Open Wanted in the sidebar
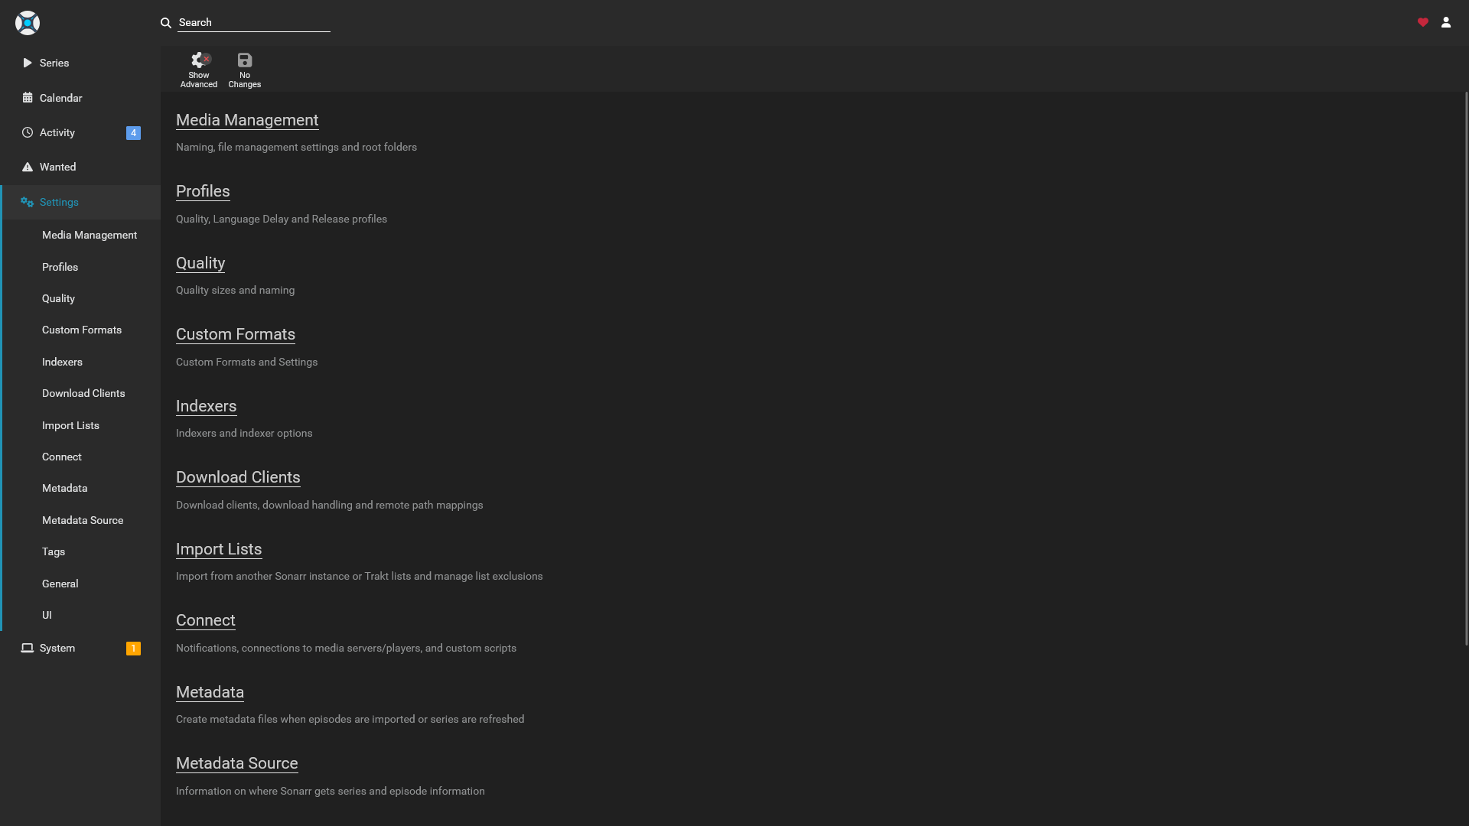The width and height of the screenshot is (1469, 826). [x=80, y=167]
